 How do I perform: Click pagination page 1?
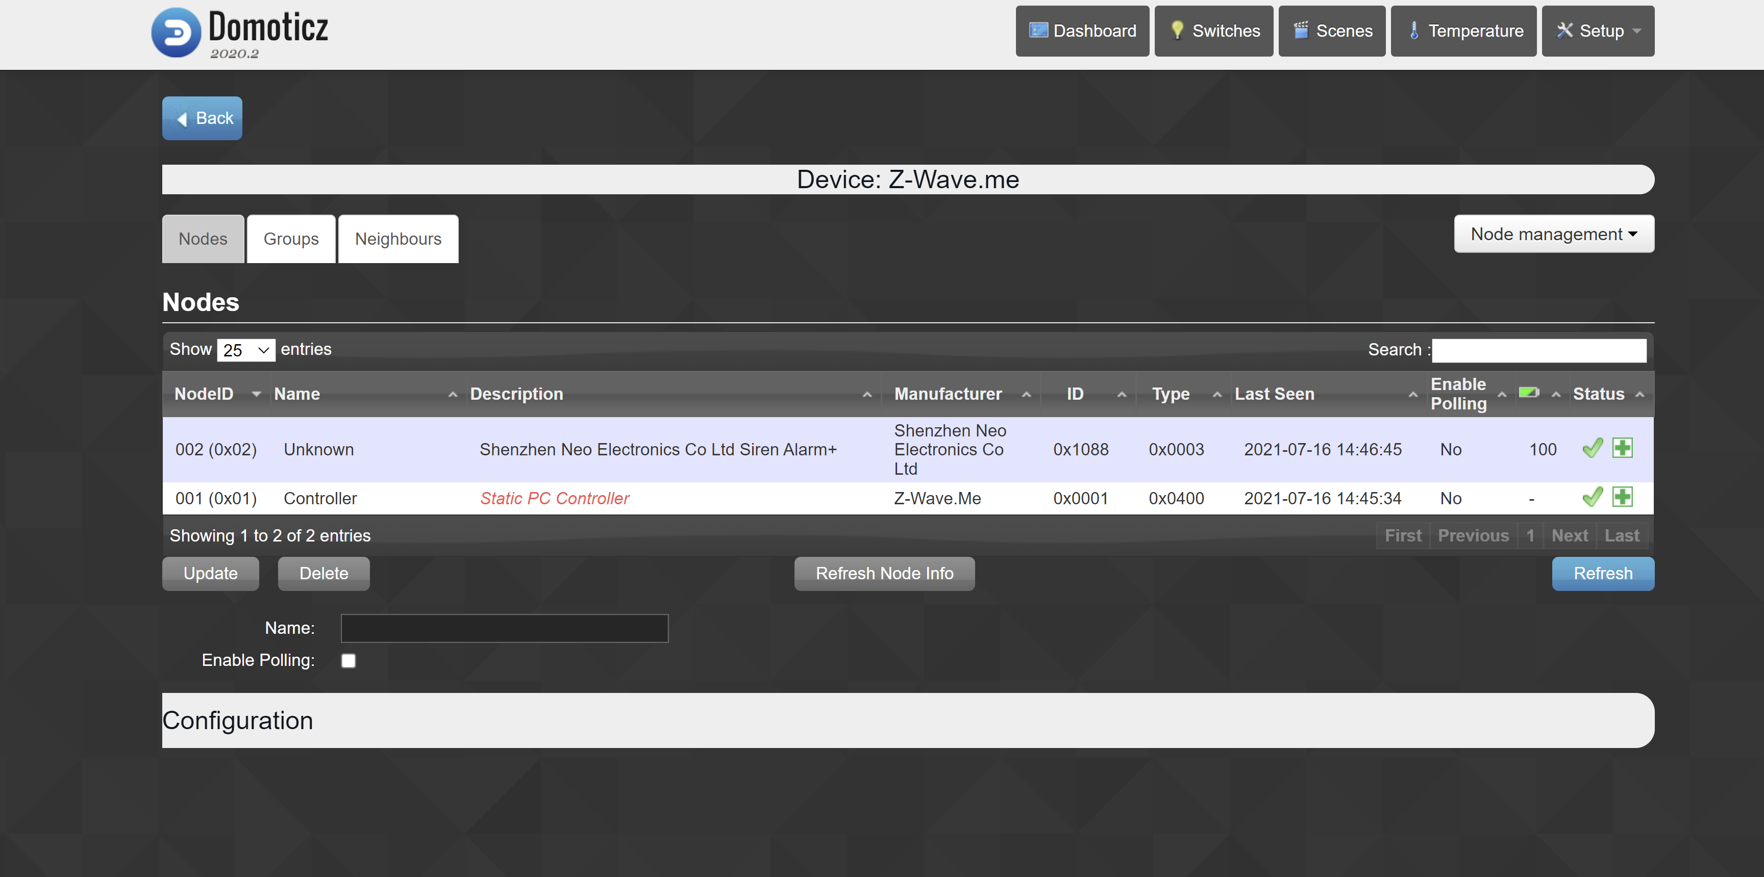click(1530, 536)
